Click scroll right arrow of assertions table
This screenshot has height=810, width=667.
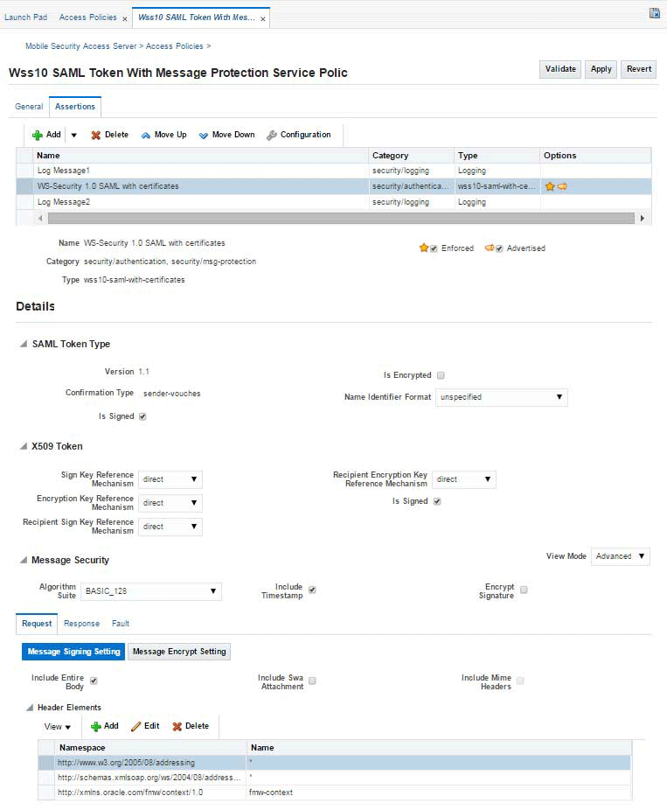643,218
